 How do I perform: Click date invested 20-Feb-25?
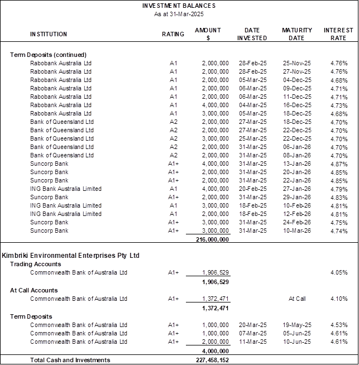252,189
